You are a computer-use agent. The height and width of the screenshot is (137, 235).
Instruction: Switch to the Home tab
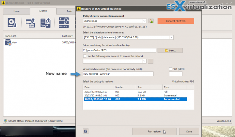[x=17, y=11]
